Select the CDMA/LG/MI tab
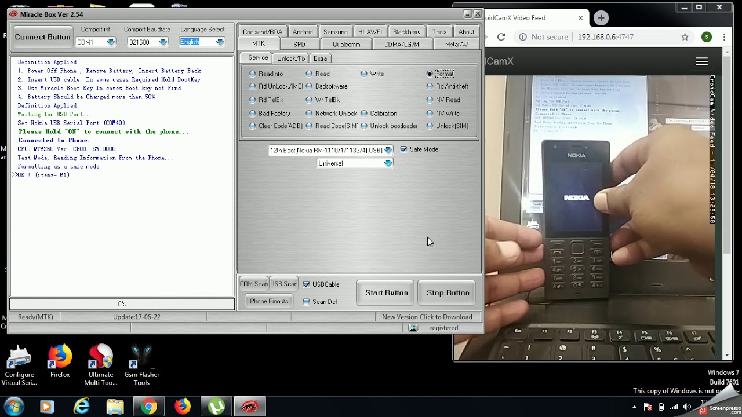 tap(402, 44)
